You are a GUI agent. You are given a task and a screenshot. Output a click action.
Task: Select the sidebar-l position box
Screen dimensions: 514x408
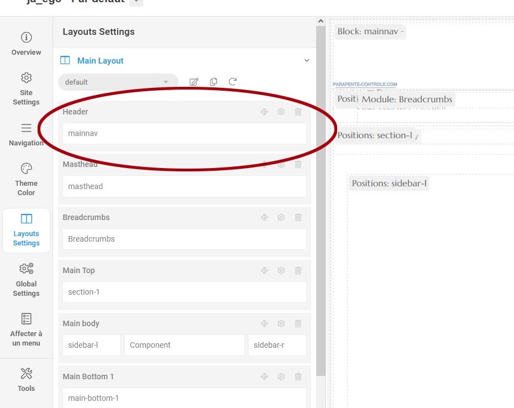(92, 345)
